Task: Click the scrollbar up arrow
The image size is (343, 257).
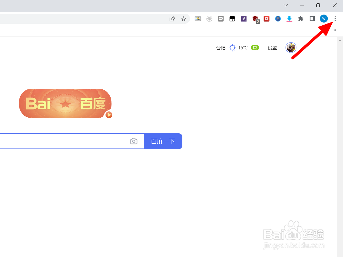Action: point(340,40)
